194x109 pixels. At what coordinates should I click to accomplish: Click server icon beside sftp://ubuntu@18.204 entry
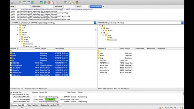tap(11, 94)
